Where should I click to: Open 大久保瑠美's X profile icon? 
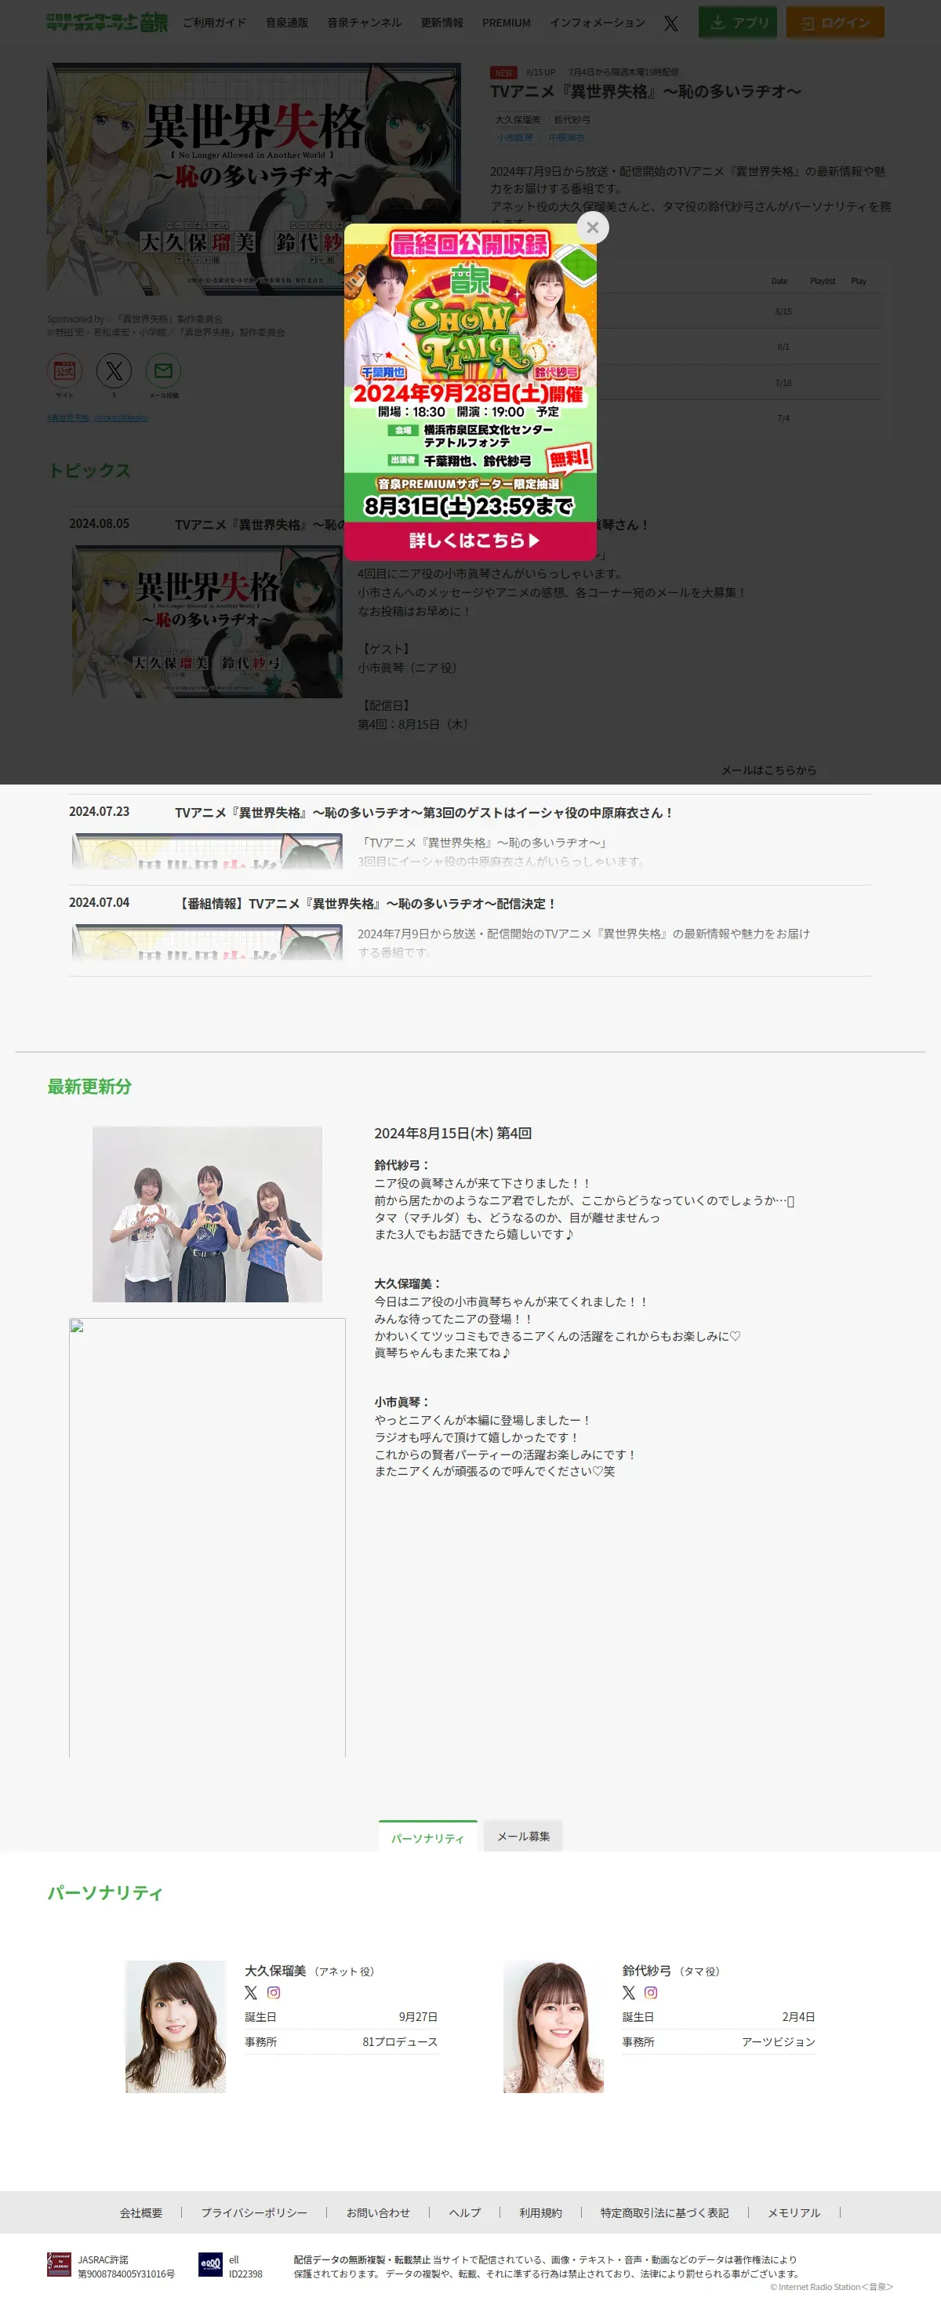pyautogui.click(x=250, y=1993)
